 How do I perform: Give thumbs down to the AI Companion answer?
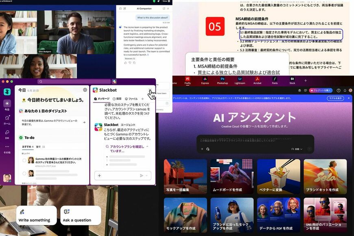click(130, 63)
